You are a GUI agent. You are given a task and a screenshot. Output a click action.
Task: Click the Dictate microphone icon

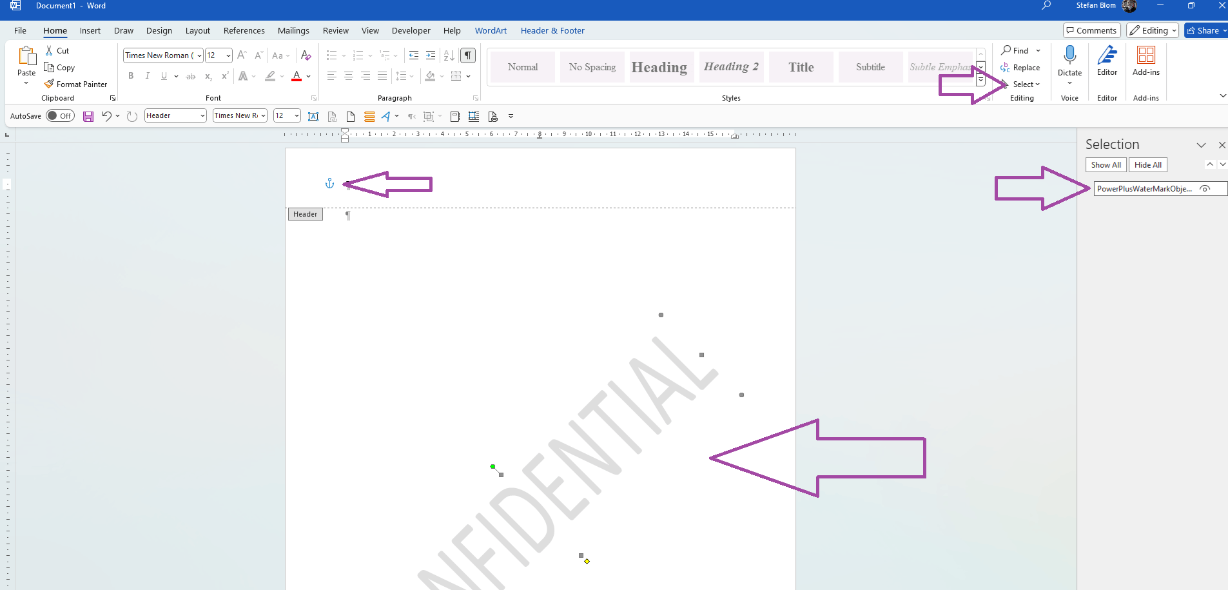[1070, 55]
